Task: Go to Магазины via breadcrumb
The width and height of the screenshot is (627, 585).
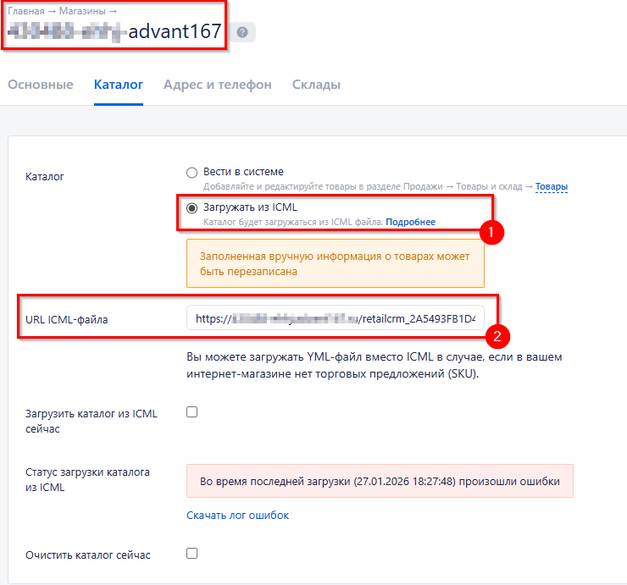Action: pos(82,11)
